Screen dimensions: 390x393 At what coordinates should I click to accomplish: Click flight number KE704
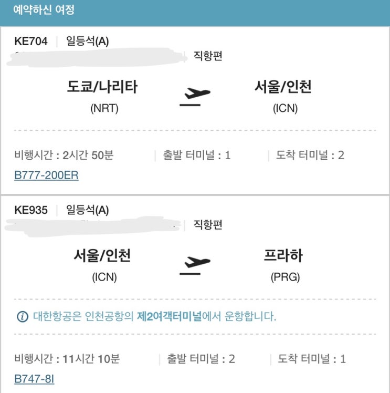pyautogui.click(x=31, y=42)
